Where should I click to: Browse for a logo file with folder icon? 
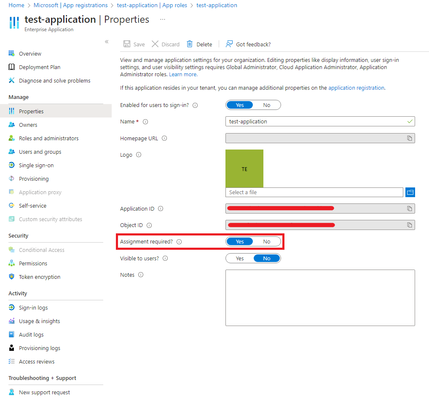pos(410,192)
